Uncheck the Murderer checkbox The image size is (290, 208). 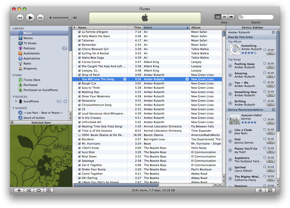click(79, 139)
